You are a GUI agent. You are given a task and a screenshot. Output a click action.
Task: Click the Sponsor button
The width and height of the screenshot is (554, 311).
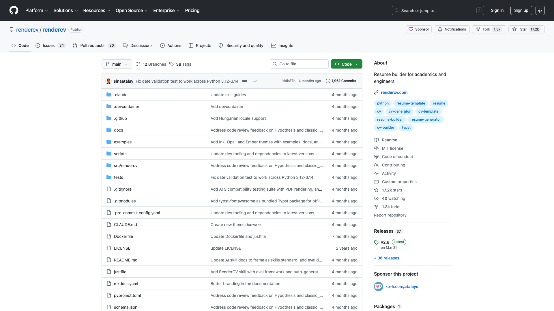tap(419, 29)
